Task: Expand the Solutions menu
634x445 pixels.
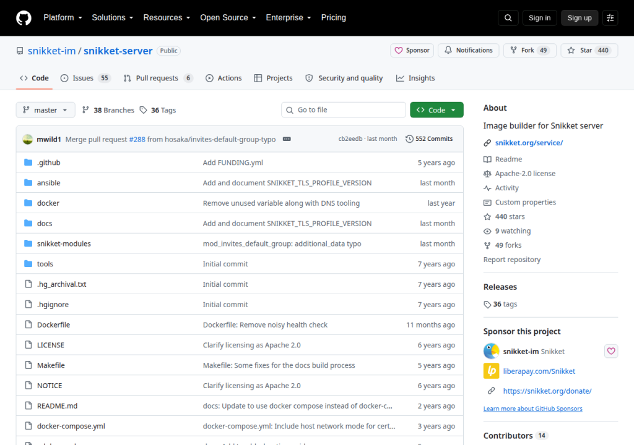Action: click(x=113, y=18)
